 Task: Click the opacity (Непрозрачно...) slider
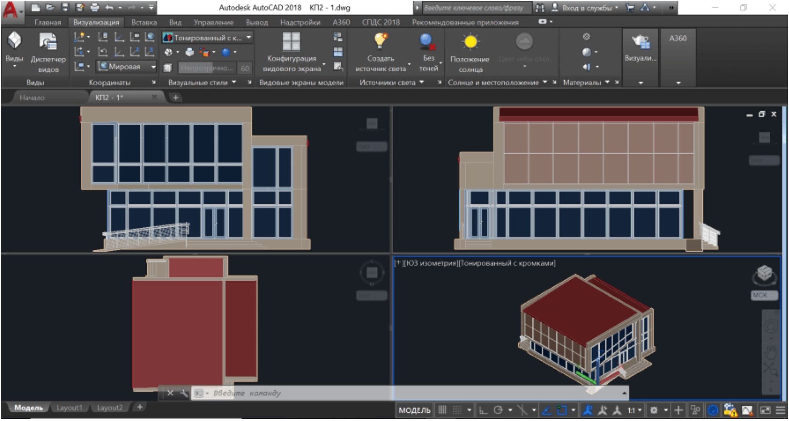[207, 68]
